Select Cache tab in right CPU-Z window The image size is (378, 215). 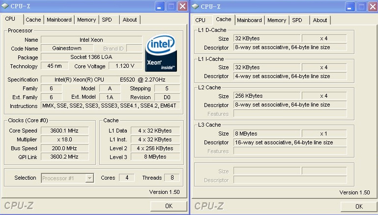click(224, 19)
